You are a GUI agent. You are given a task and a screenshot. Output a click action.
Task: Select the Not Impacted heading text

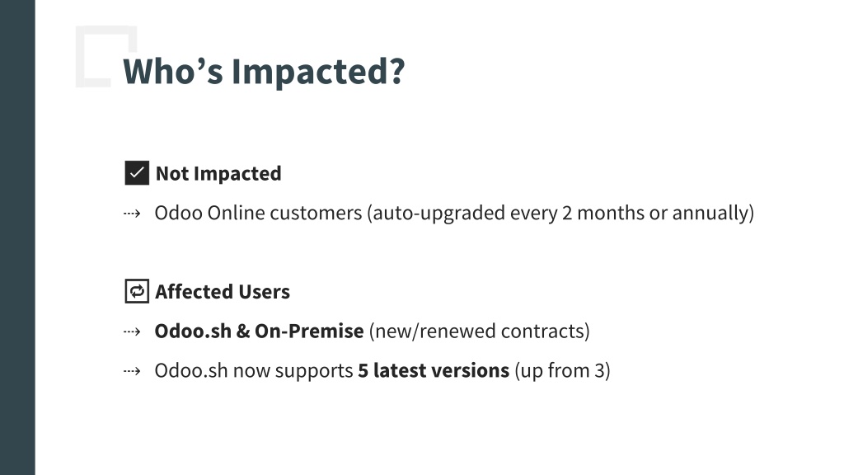(218, 173)
